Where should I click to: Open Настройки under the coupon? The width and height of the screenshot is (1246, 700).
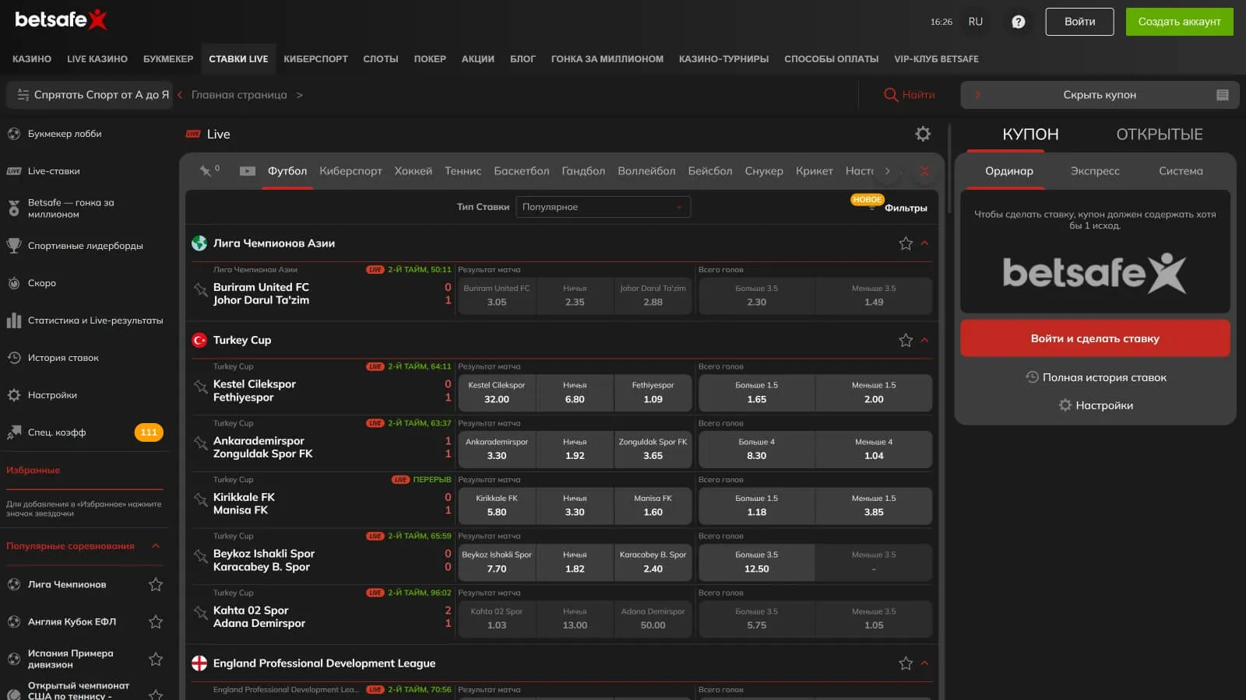pyautogui.click(x=1095, y=405)
